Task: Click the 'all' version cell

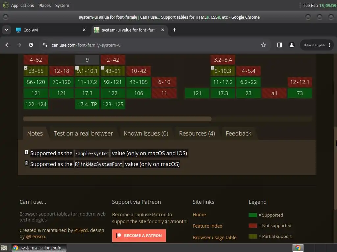Action: click(274, 93)
